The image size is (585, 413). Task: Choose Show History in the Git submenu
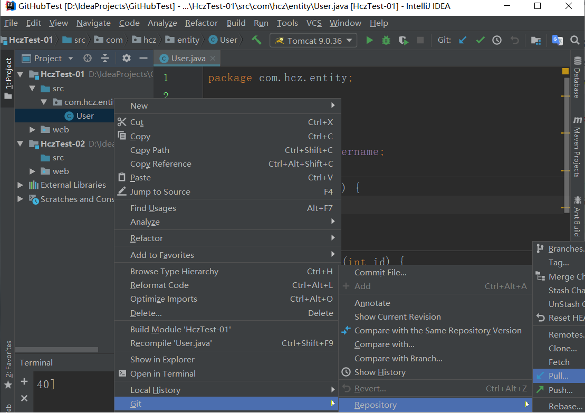pos(435,372)
